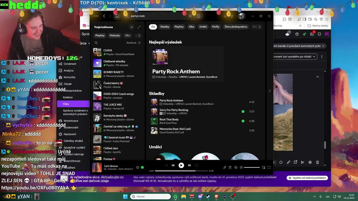Show more bookmarks double-chevron in browser

click(x=300, y=26)
